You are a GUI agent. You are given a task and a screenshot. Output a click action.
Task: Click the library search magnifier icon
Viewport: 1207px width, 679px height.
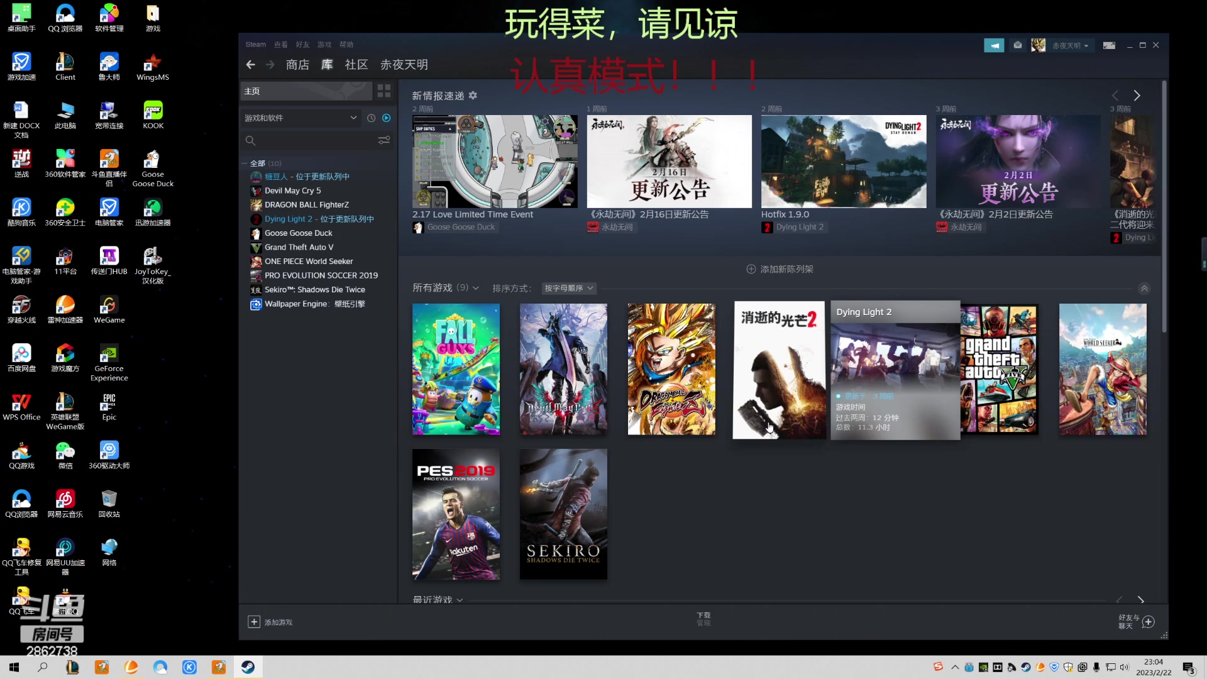[250, 141]
